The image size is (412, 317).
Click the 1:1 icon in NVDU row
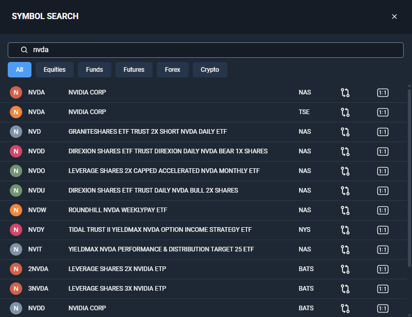383,191
